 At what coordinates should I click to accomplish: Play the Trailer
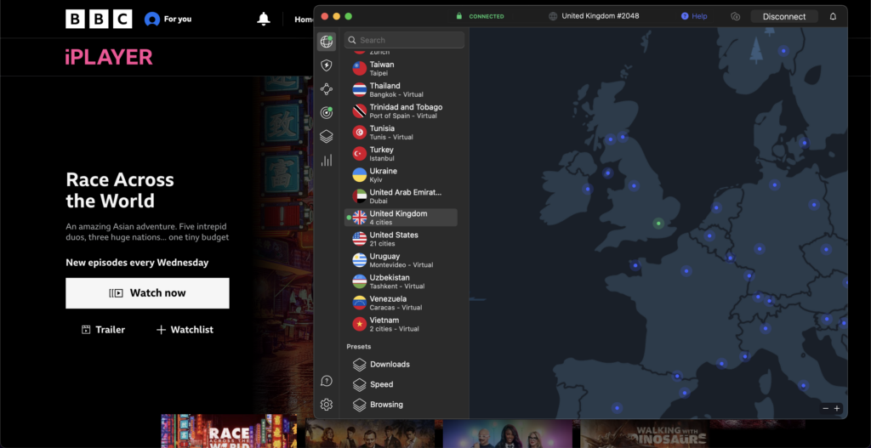click(103, 330)
